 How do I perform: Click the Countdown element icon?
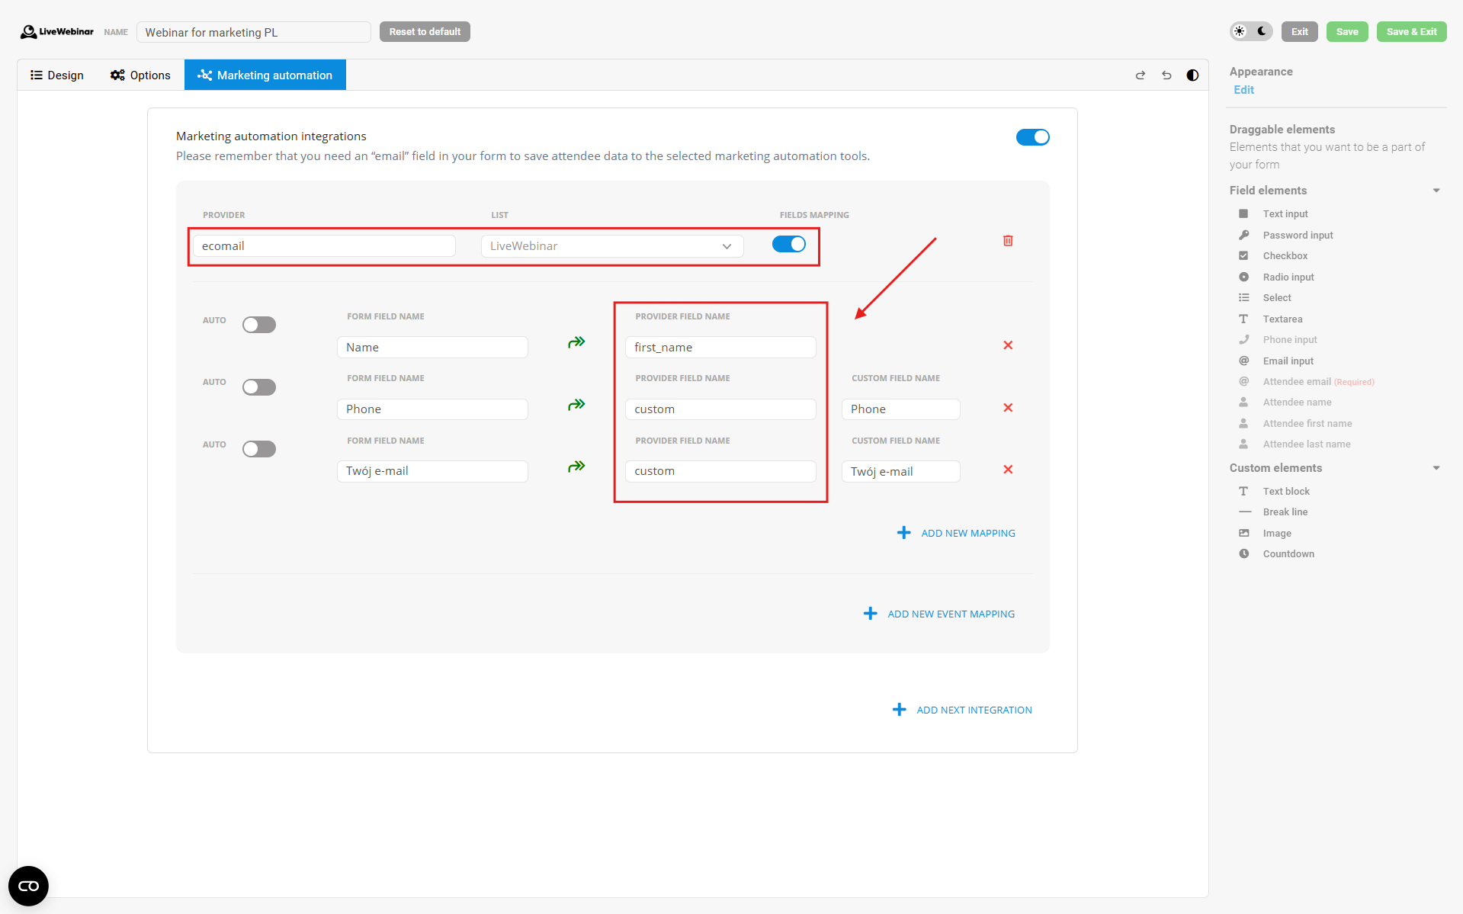(1243, 554)
